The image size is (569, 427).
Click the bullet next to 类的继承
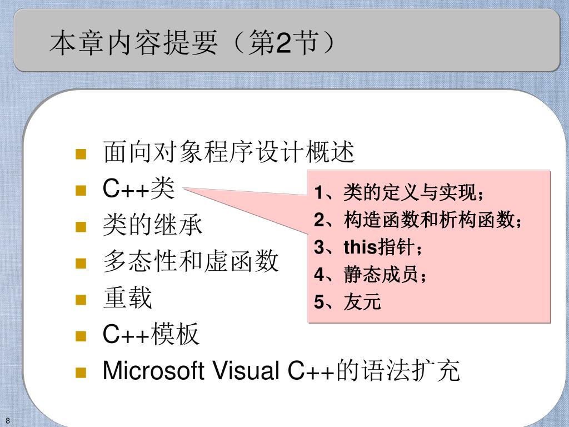pos(81,227)
